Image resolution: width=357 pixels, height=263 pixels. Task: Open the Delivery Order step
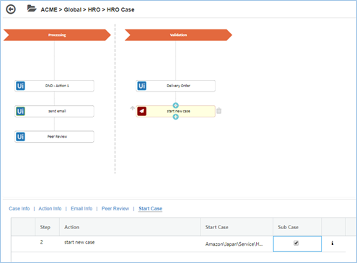[x=175, y=86]
